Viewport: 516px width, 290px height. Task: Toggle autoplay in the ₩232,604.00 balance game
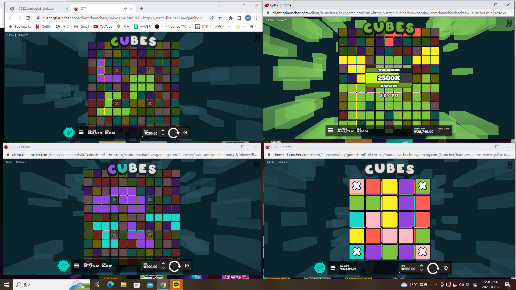[x=446, y=268]
